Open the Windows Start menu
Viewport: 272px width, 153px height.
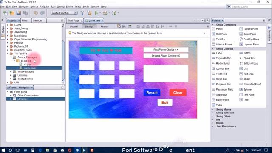pos(3,150)
